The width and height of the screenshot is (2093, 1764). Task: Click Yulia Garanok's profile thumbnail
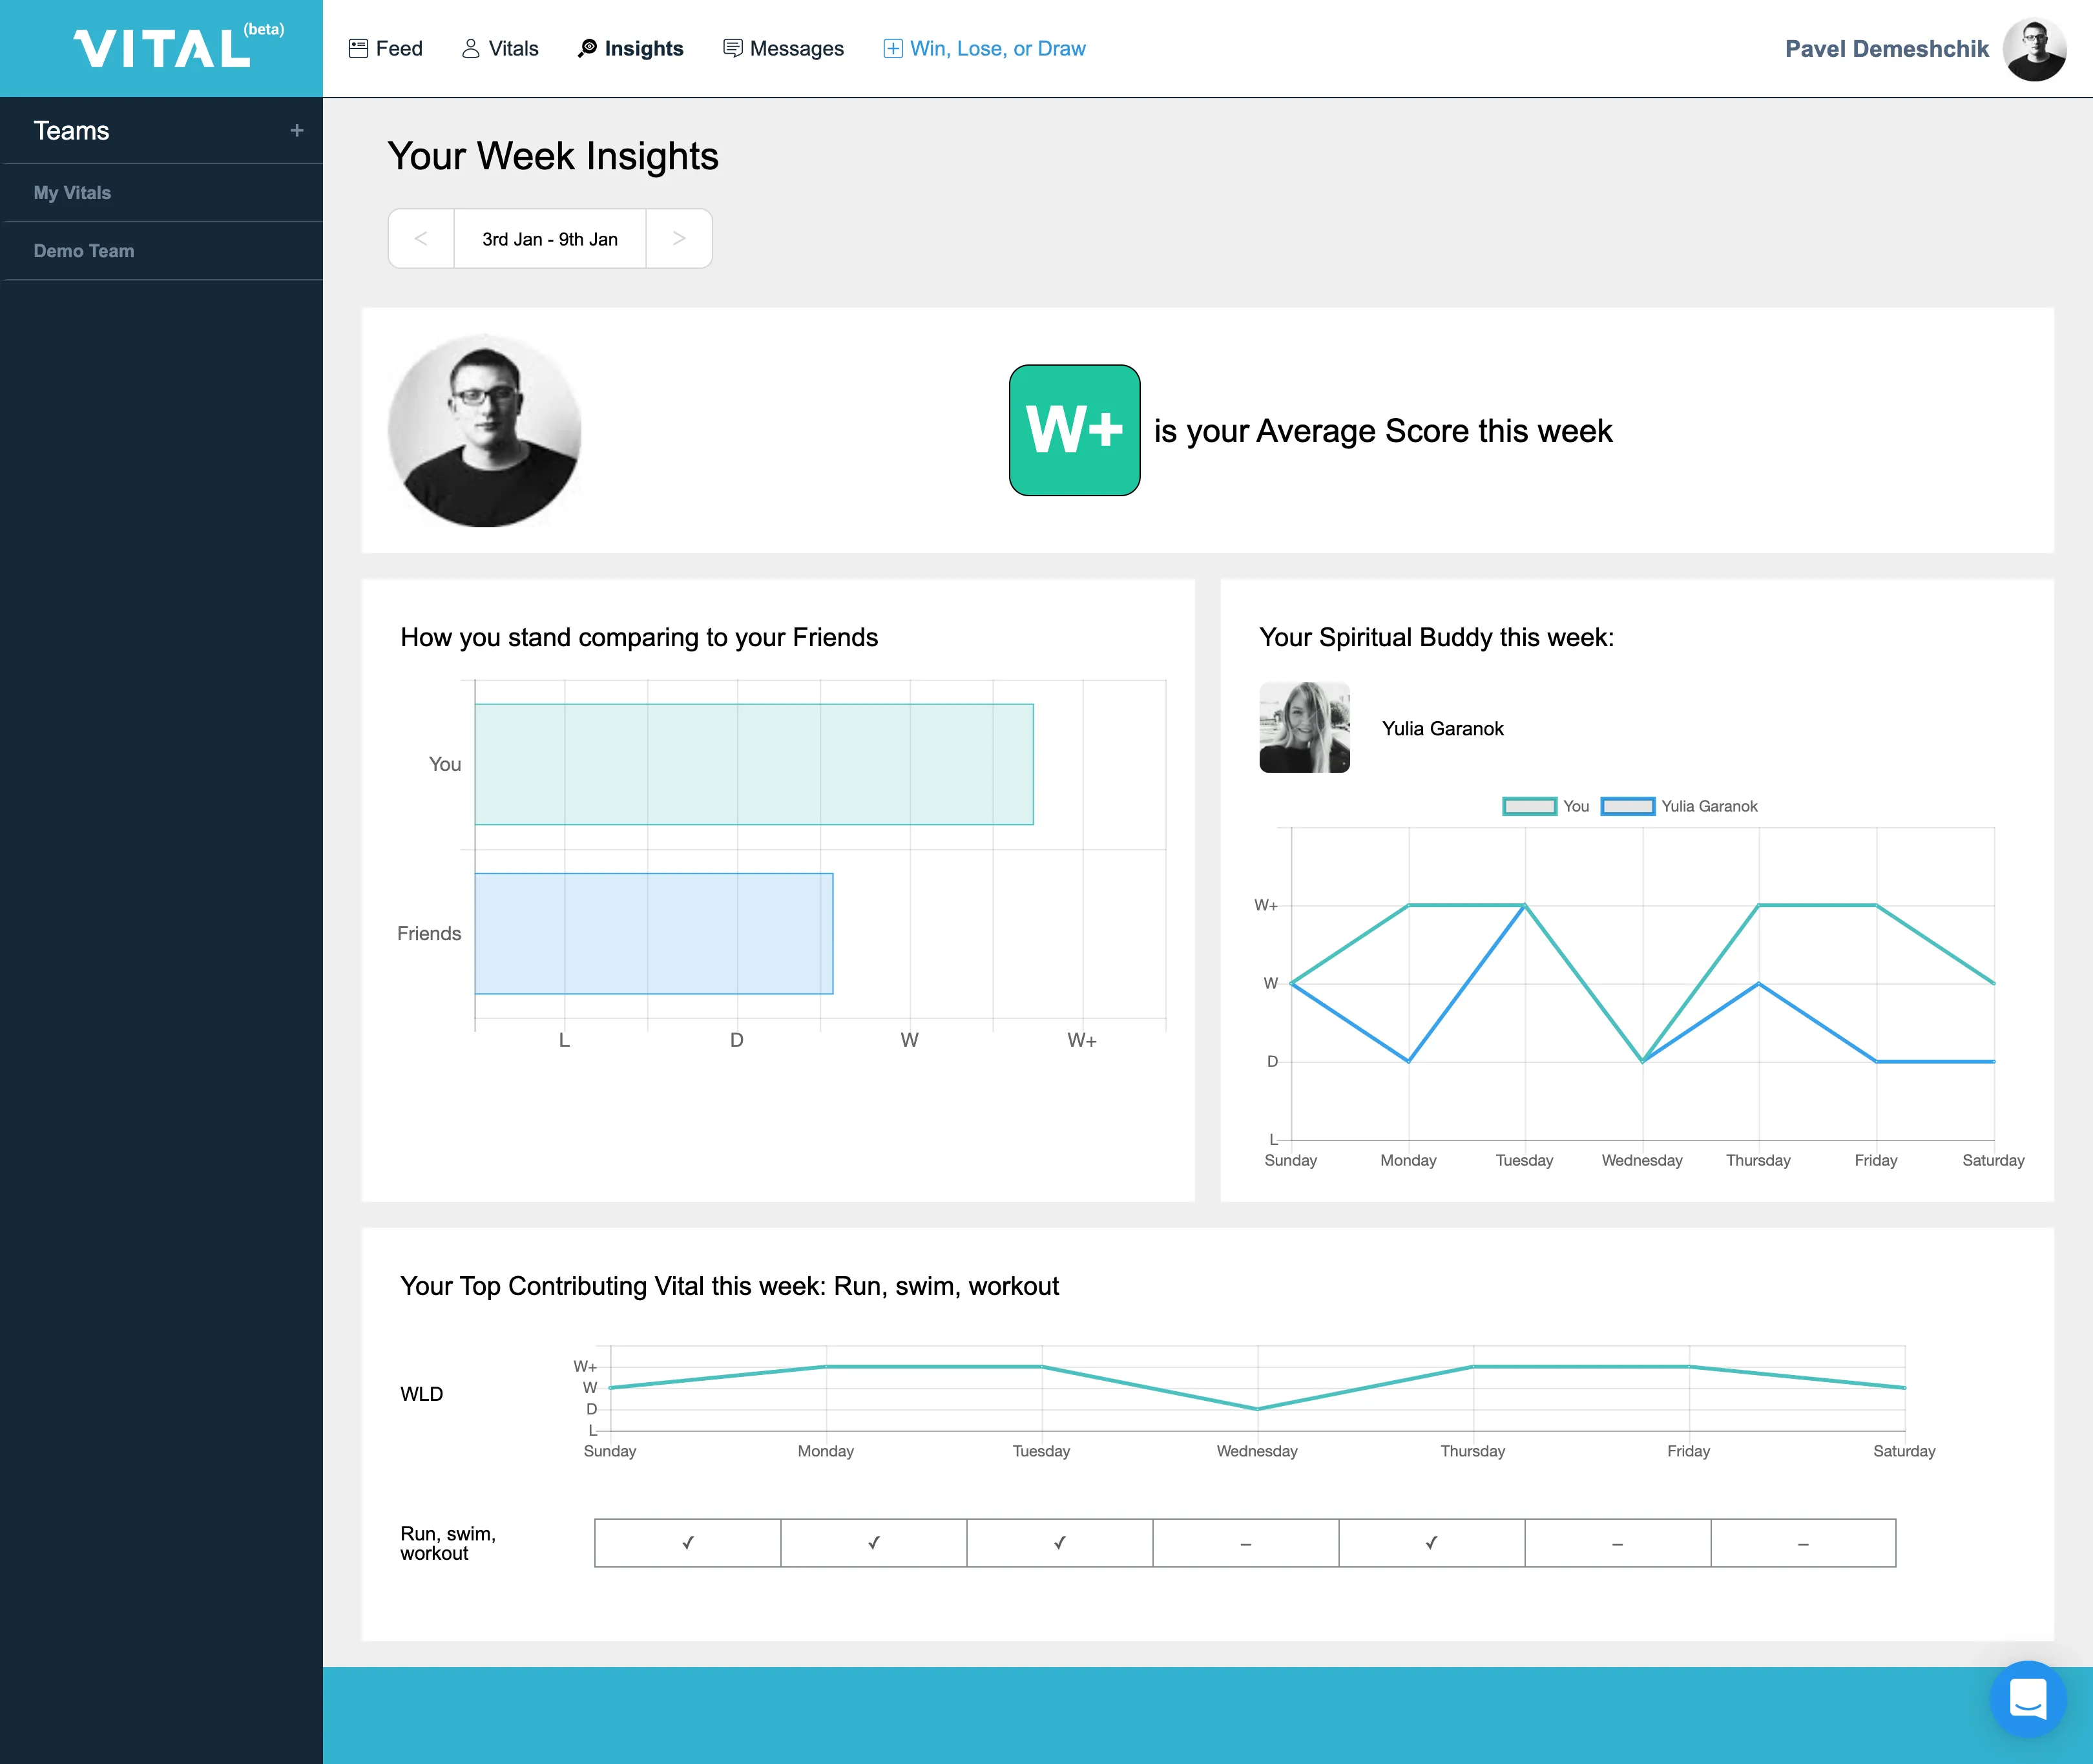pos(1304,727)
